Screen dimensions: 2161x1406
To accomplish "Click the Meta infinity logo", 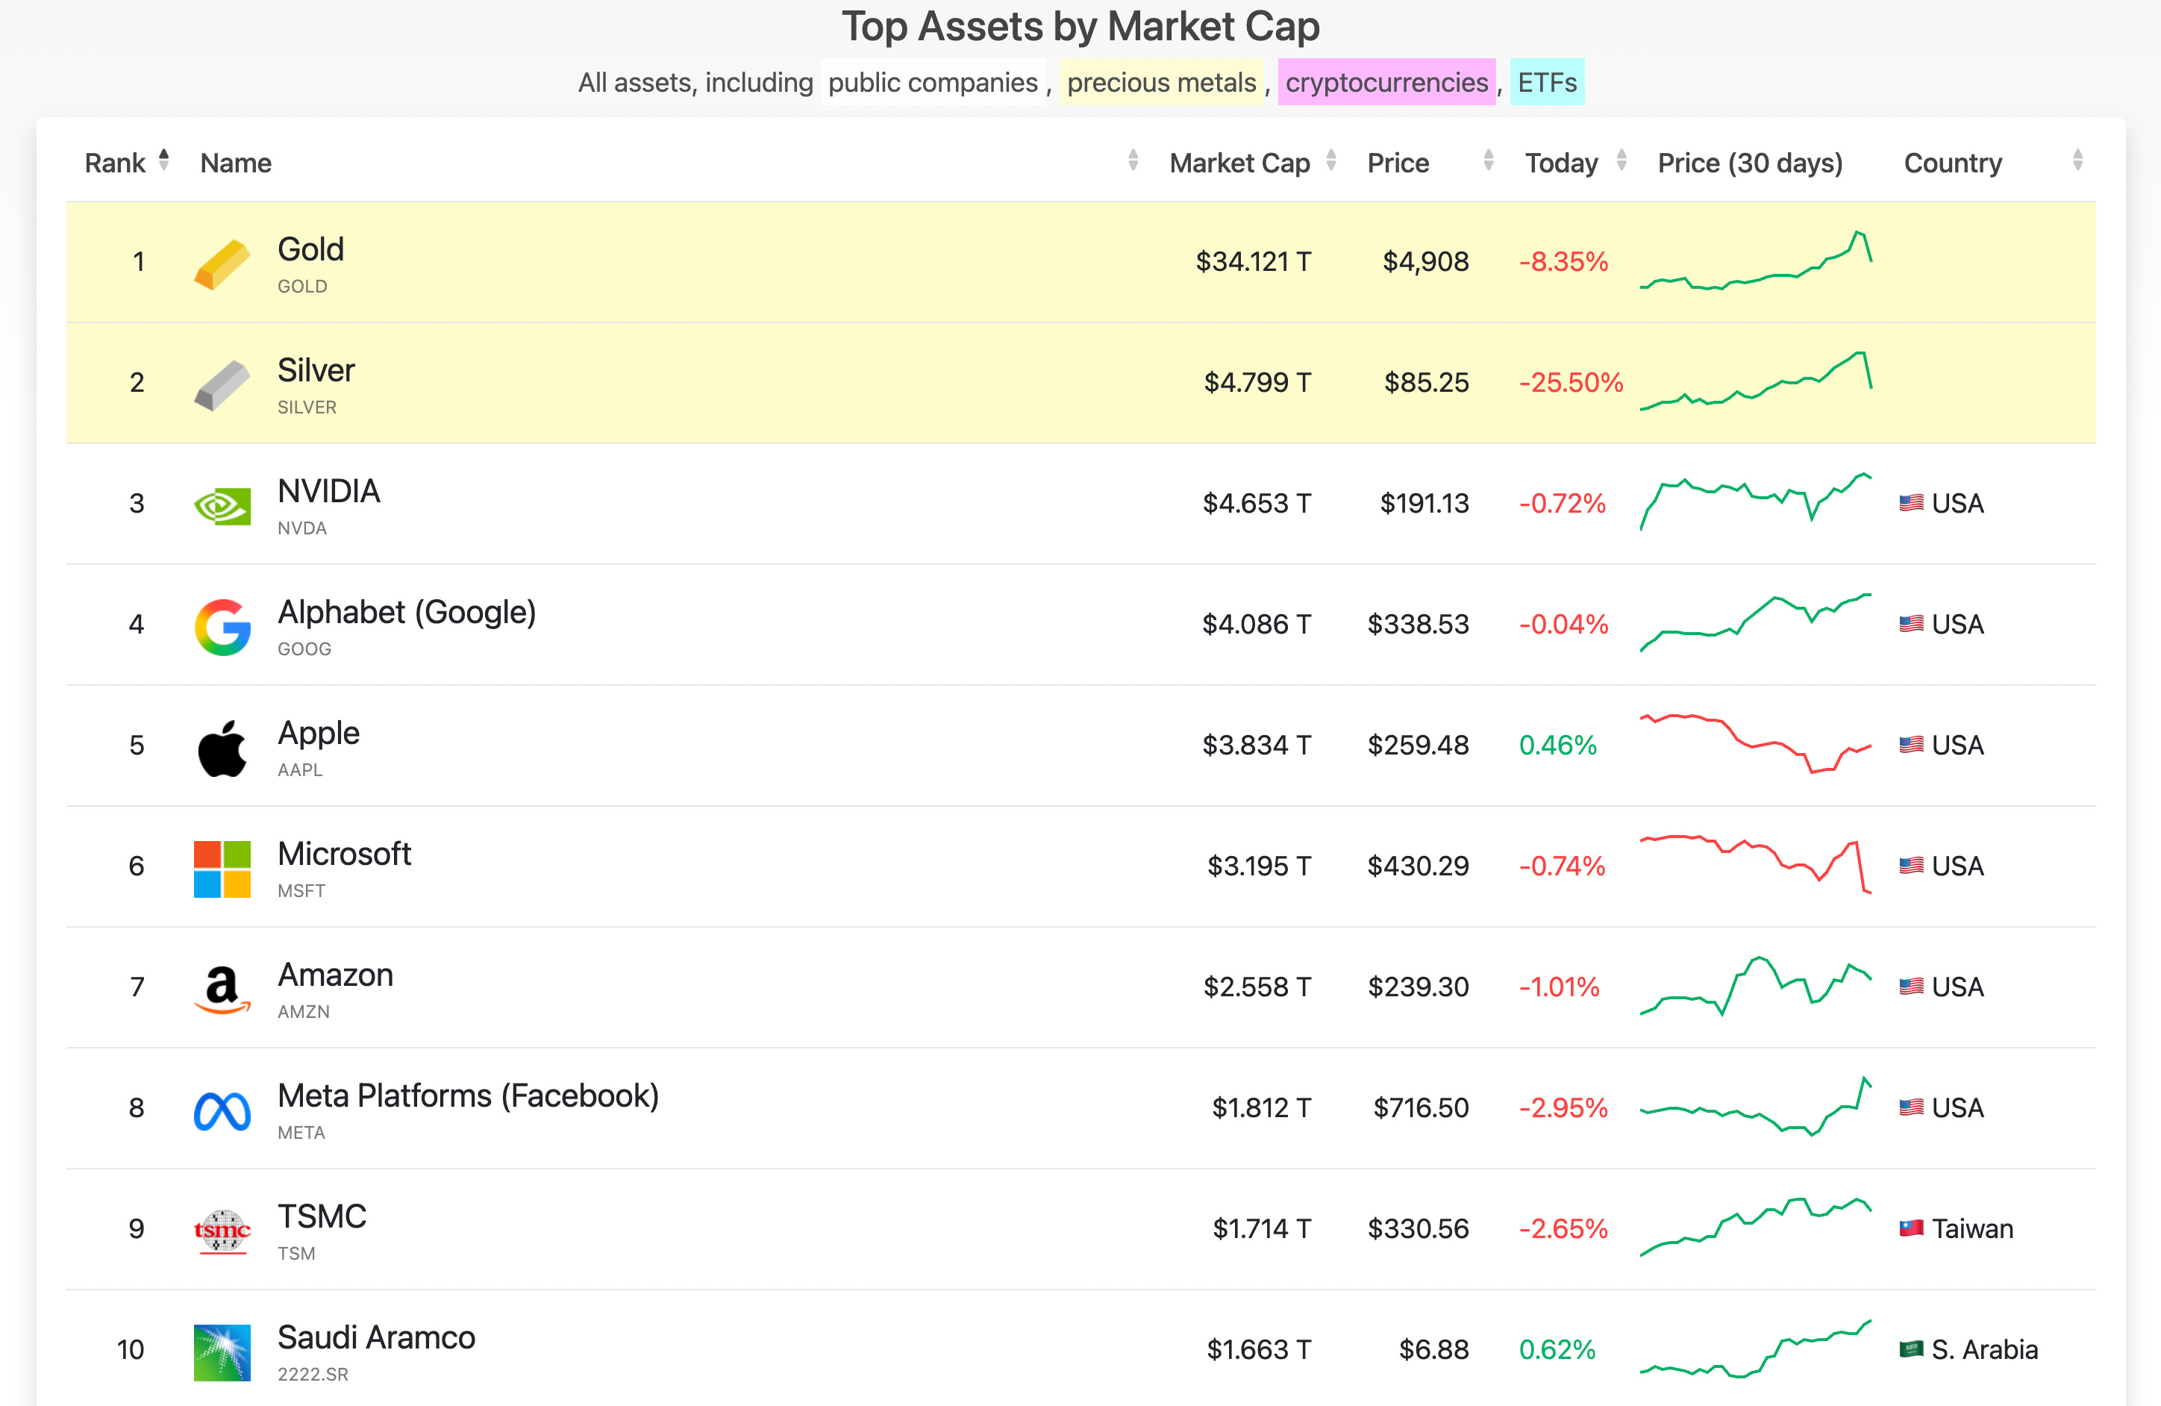I will (x=222, y=1110).
